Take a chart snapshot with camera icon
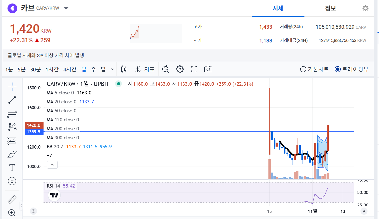This screenshot has height=219, width=379. (208, 69)
